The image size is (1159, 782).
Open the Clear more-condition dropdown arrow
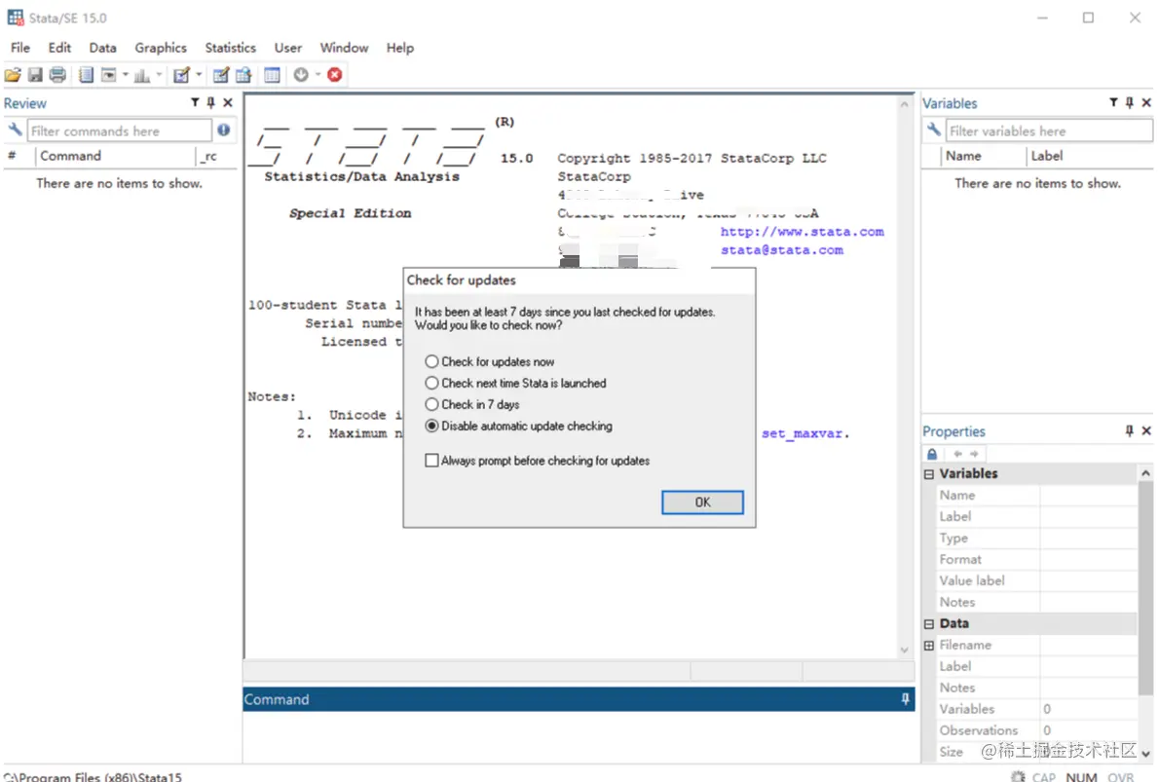click(x=318, y=75)
